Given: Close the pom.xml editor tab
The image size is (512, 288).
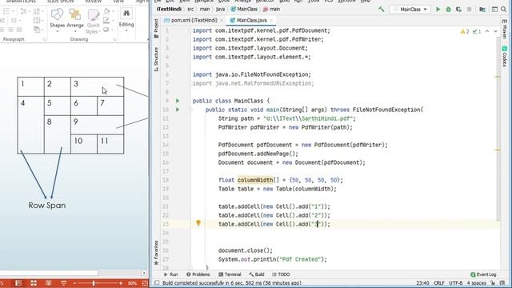Looking at the screenshot, I should [222, 21].
